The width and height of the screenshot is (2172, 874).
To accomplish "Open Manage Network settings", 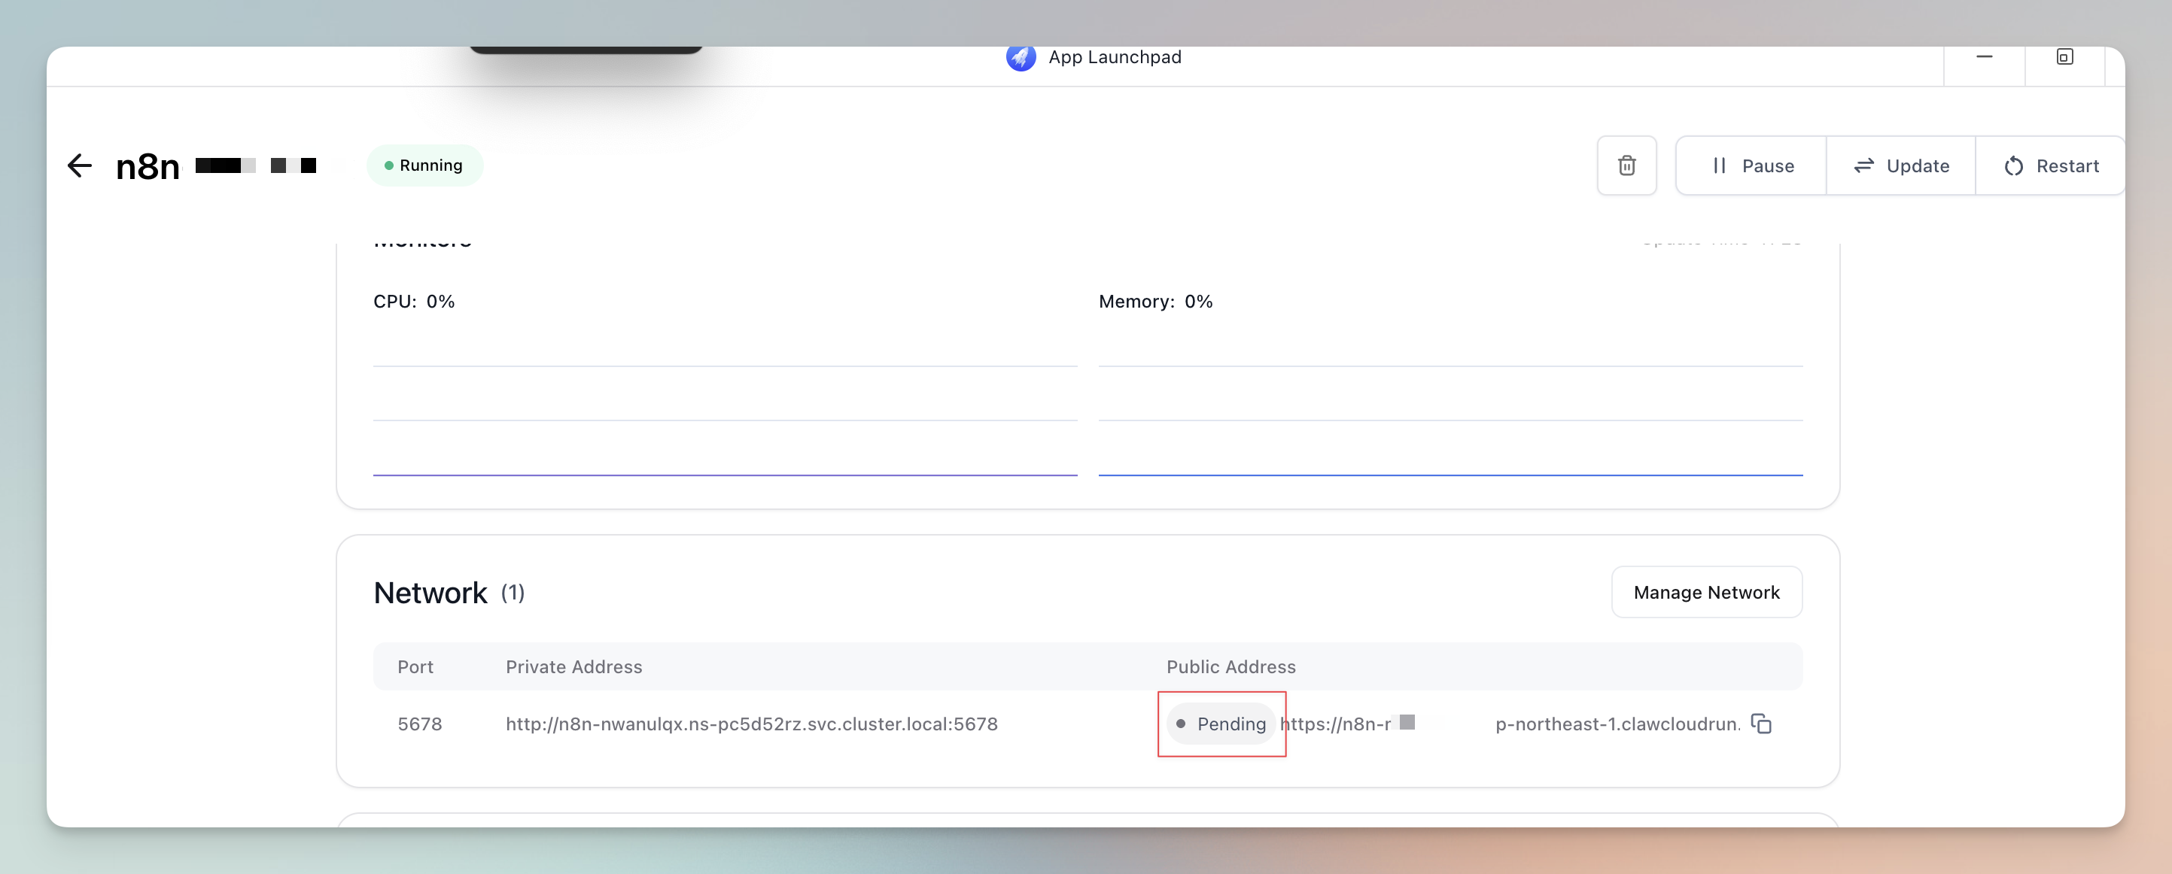I will tap(1707, 592).
